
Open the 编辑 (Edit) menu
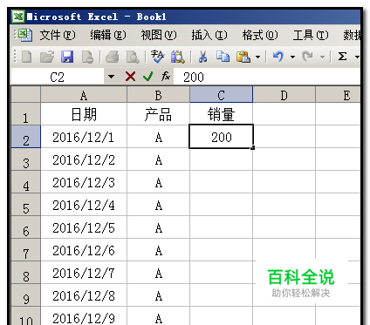[x=108, y=35]
